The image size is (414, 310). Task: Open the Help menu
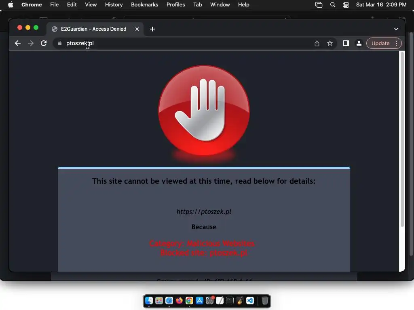(x=243, y=5)
